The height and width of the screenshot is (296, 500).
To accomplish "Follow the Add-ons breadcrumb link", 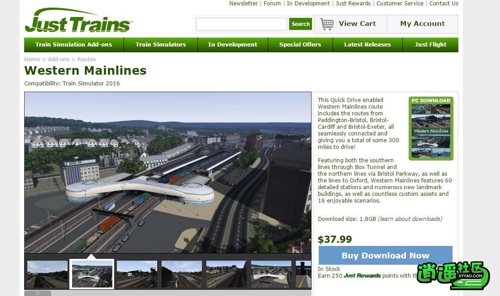I will (59, 59).
